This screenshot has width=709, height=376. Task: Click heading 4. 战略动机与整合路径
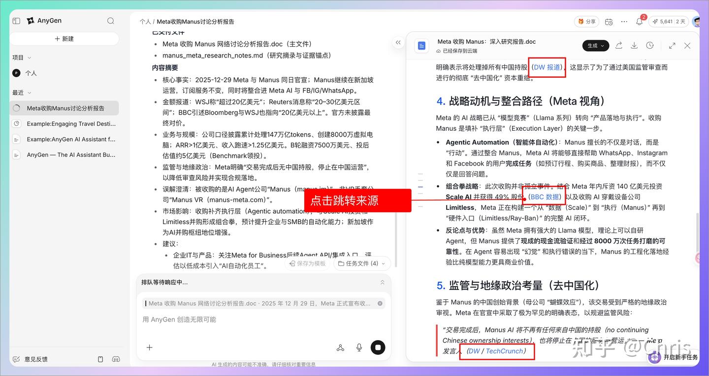coord(521,101)
